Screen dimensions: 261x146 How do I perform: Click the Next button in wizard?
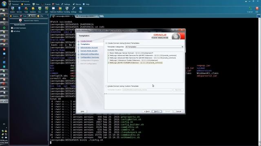(157, 112)
